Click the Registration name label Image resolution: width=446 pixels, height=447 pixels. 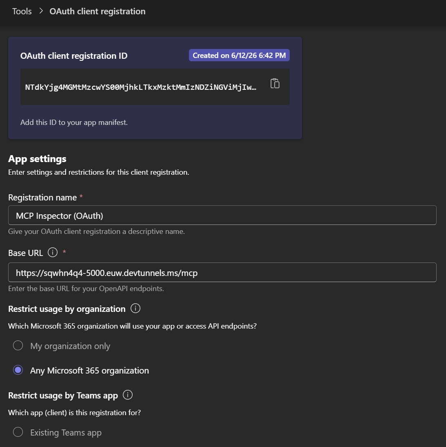tap(42, 198)
